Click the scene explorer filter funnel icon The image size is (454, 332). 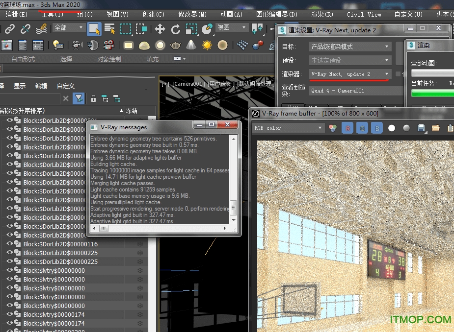tap(79, 99)
